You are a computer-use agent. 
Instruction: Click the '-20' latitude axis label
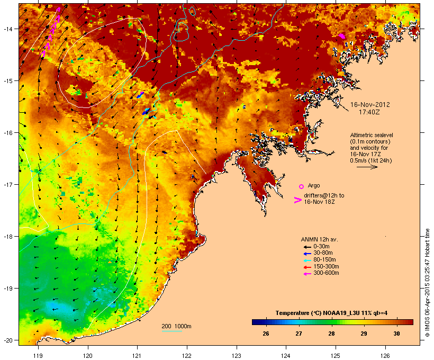(x=7, y=340)
